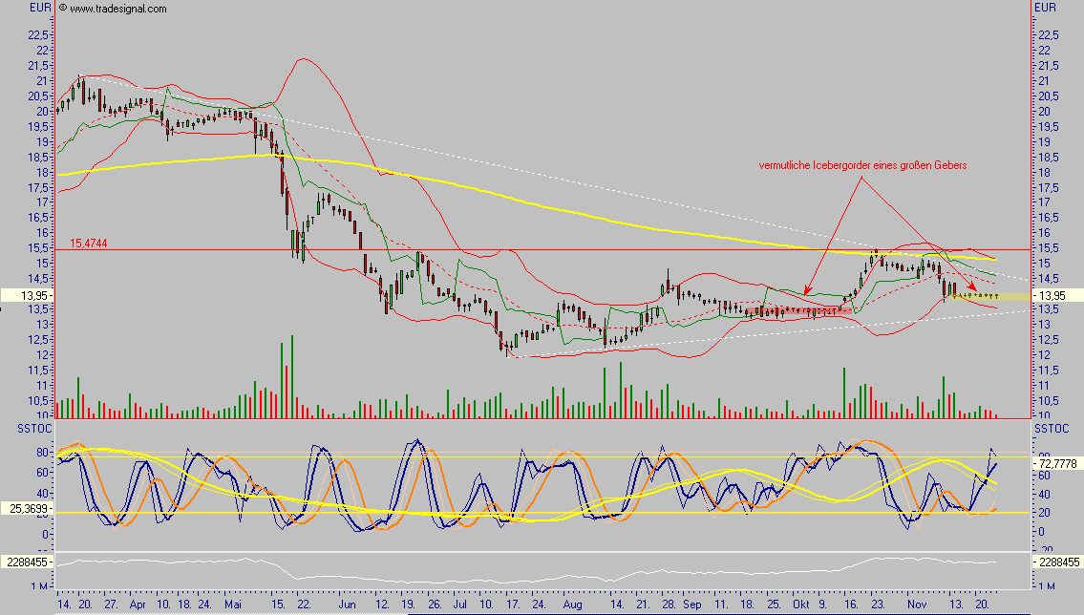Click the SSTOC label on right side
The width and height of the screenshot is (1084, 615).
[x=1052, y=429]
